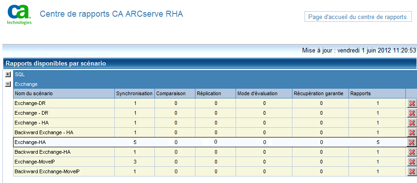Collapse the Exchange scenario group
Screen dimensions: 417x183
[8, 84]
